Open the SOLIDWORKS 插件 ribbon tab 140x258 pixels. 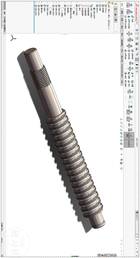[x=122, y=71]
